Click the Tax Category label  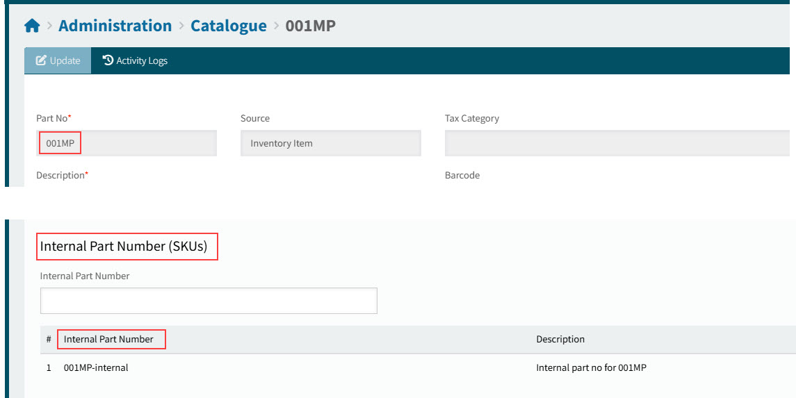pyautogui.click(x=471, y=119)
